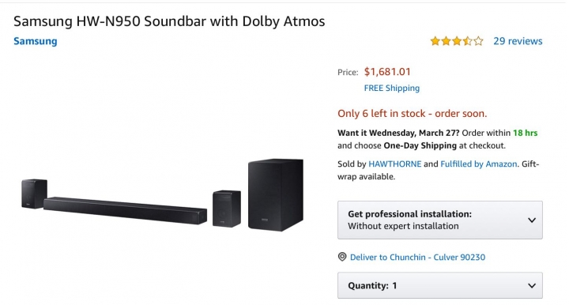Click the empty fifth star
The width and height of the screenshot is (569, 305).
pos(479,41)
